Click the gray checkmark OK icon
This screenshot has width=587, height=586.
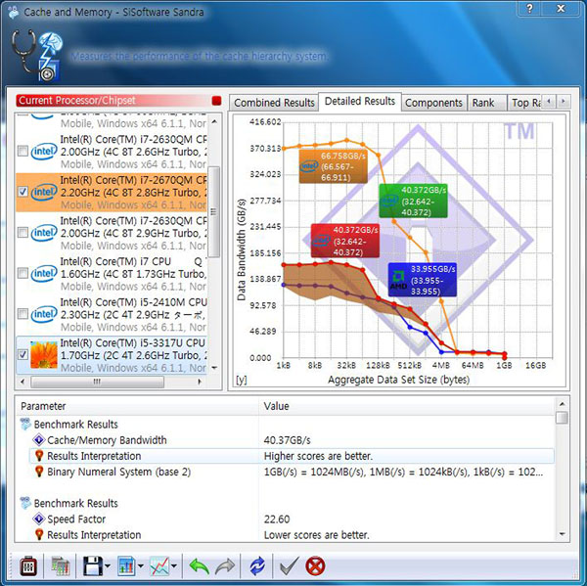pyautogui.click(x=289, y=565)
